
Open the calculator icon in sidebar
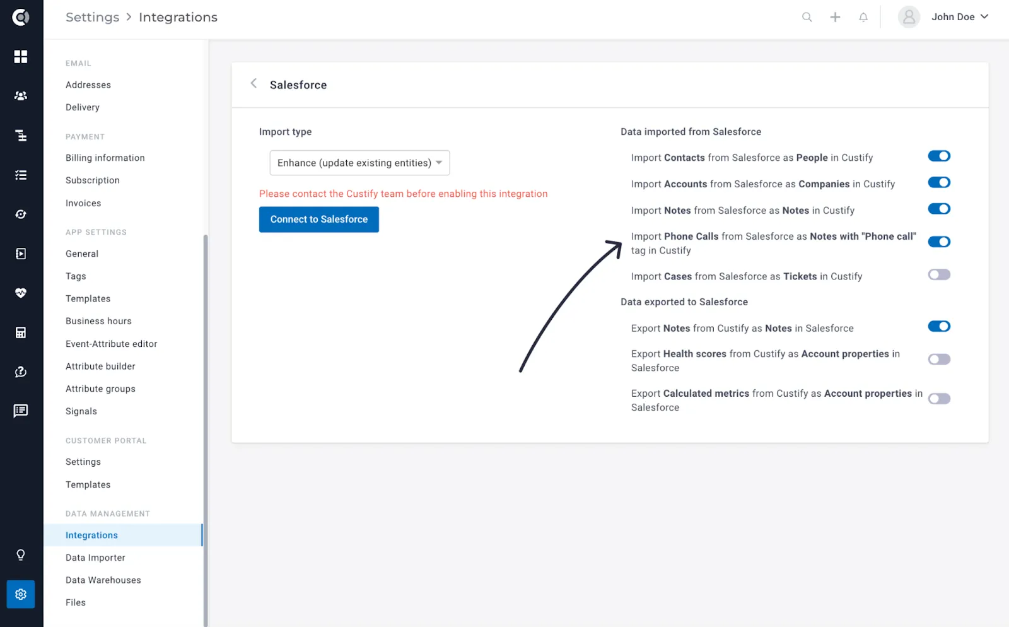(21, 332)
